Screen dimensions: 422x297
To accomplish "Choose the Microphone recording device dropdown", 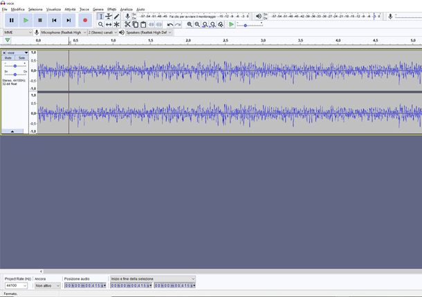I will [64, 32].
